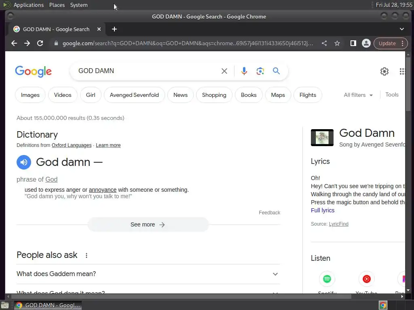Switch to News results
The height and width of the screenshot is (310, 414).
tap(180, 95)
